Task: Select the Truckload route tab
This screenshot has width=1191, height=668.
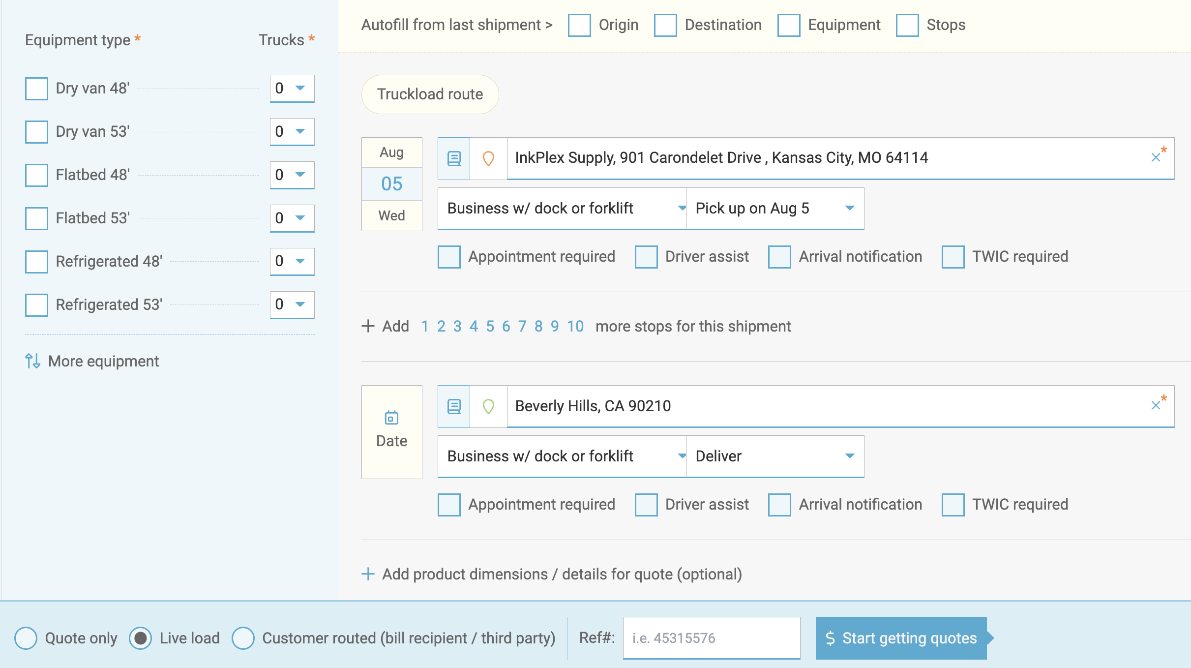Action: (430, 94)
